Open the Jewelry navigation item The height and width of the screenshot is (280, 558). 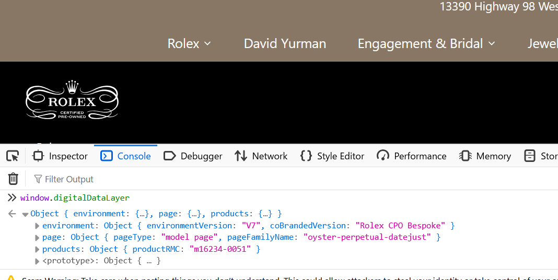pos(542,43)
